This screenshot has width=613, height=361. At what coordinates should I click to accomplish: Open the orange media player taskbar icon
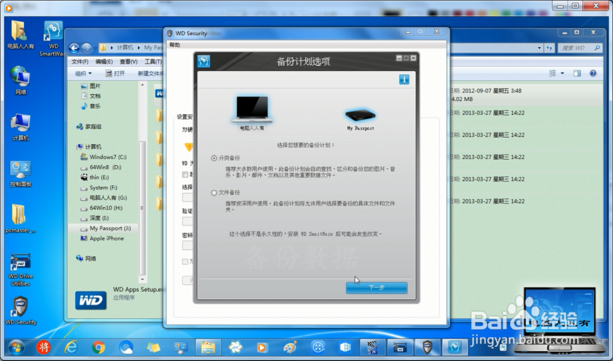262,347
